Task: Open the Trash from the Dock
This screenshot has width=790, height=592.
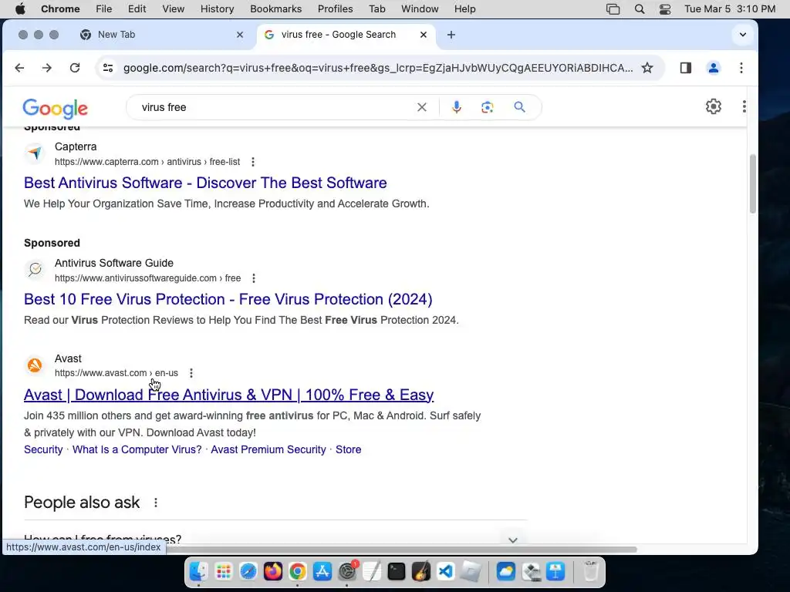Action: [590, 571]
